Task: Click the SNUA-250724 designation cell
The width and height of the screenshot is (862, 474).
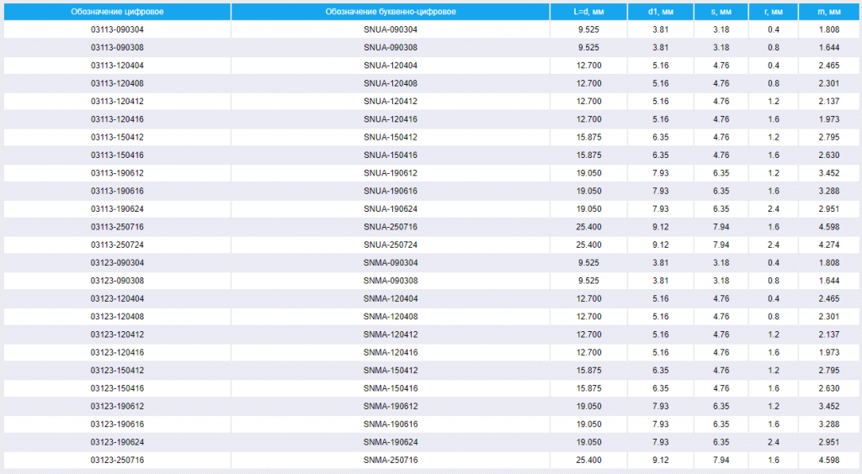Action: [x=391, y=245]
